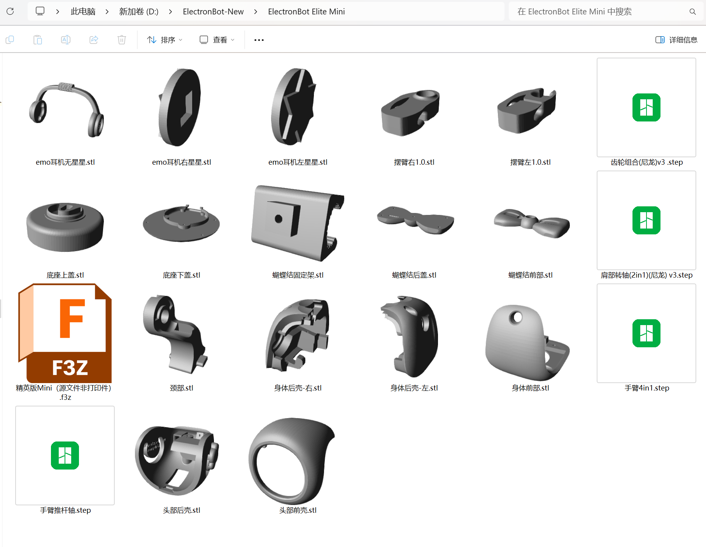Click the file name 蝴蝶结固定架.stl
The width and height of the screenshot is (706, 547).
coord(298,275)
